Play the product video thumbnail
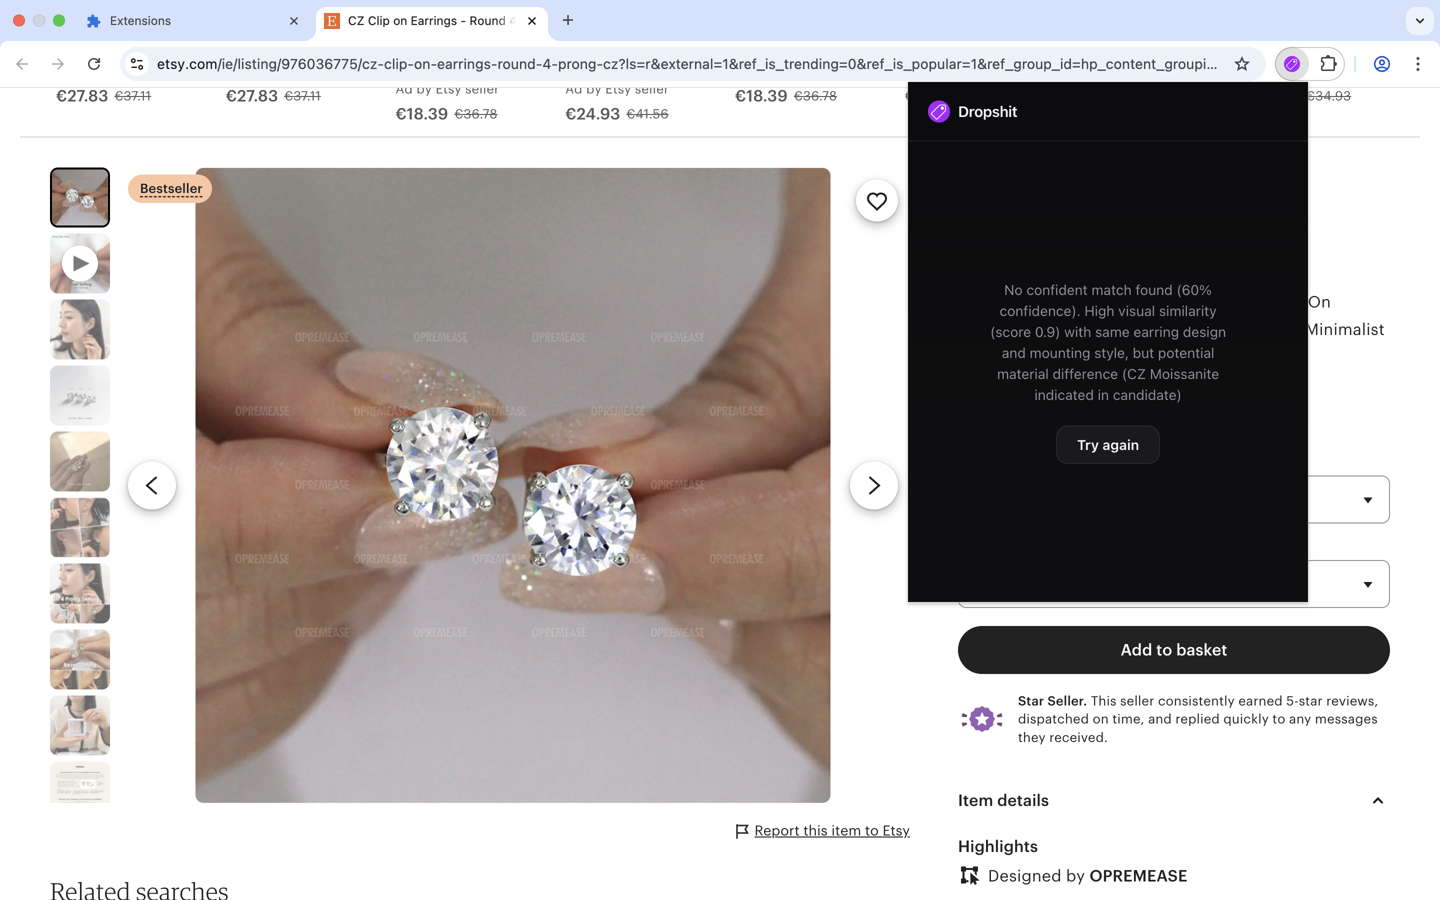Viewport: 1440px width, 900px height. click(79, 263)
